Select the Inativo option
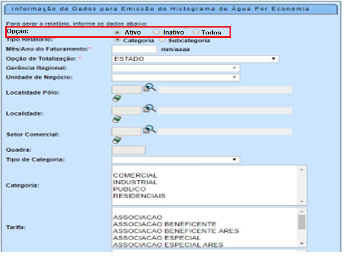Screen dimensions: 348x258 (156, 32)
